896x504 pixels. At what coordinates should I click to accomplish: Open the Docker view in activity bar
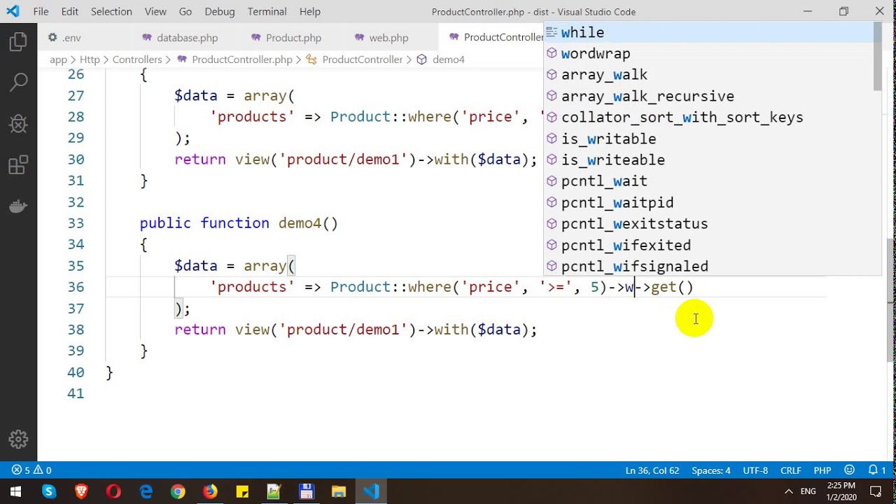point(18,206)
